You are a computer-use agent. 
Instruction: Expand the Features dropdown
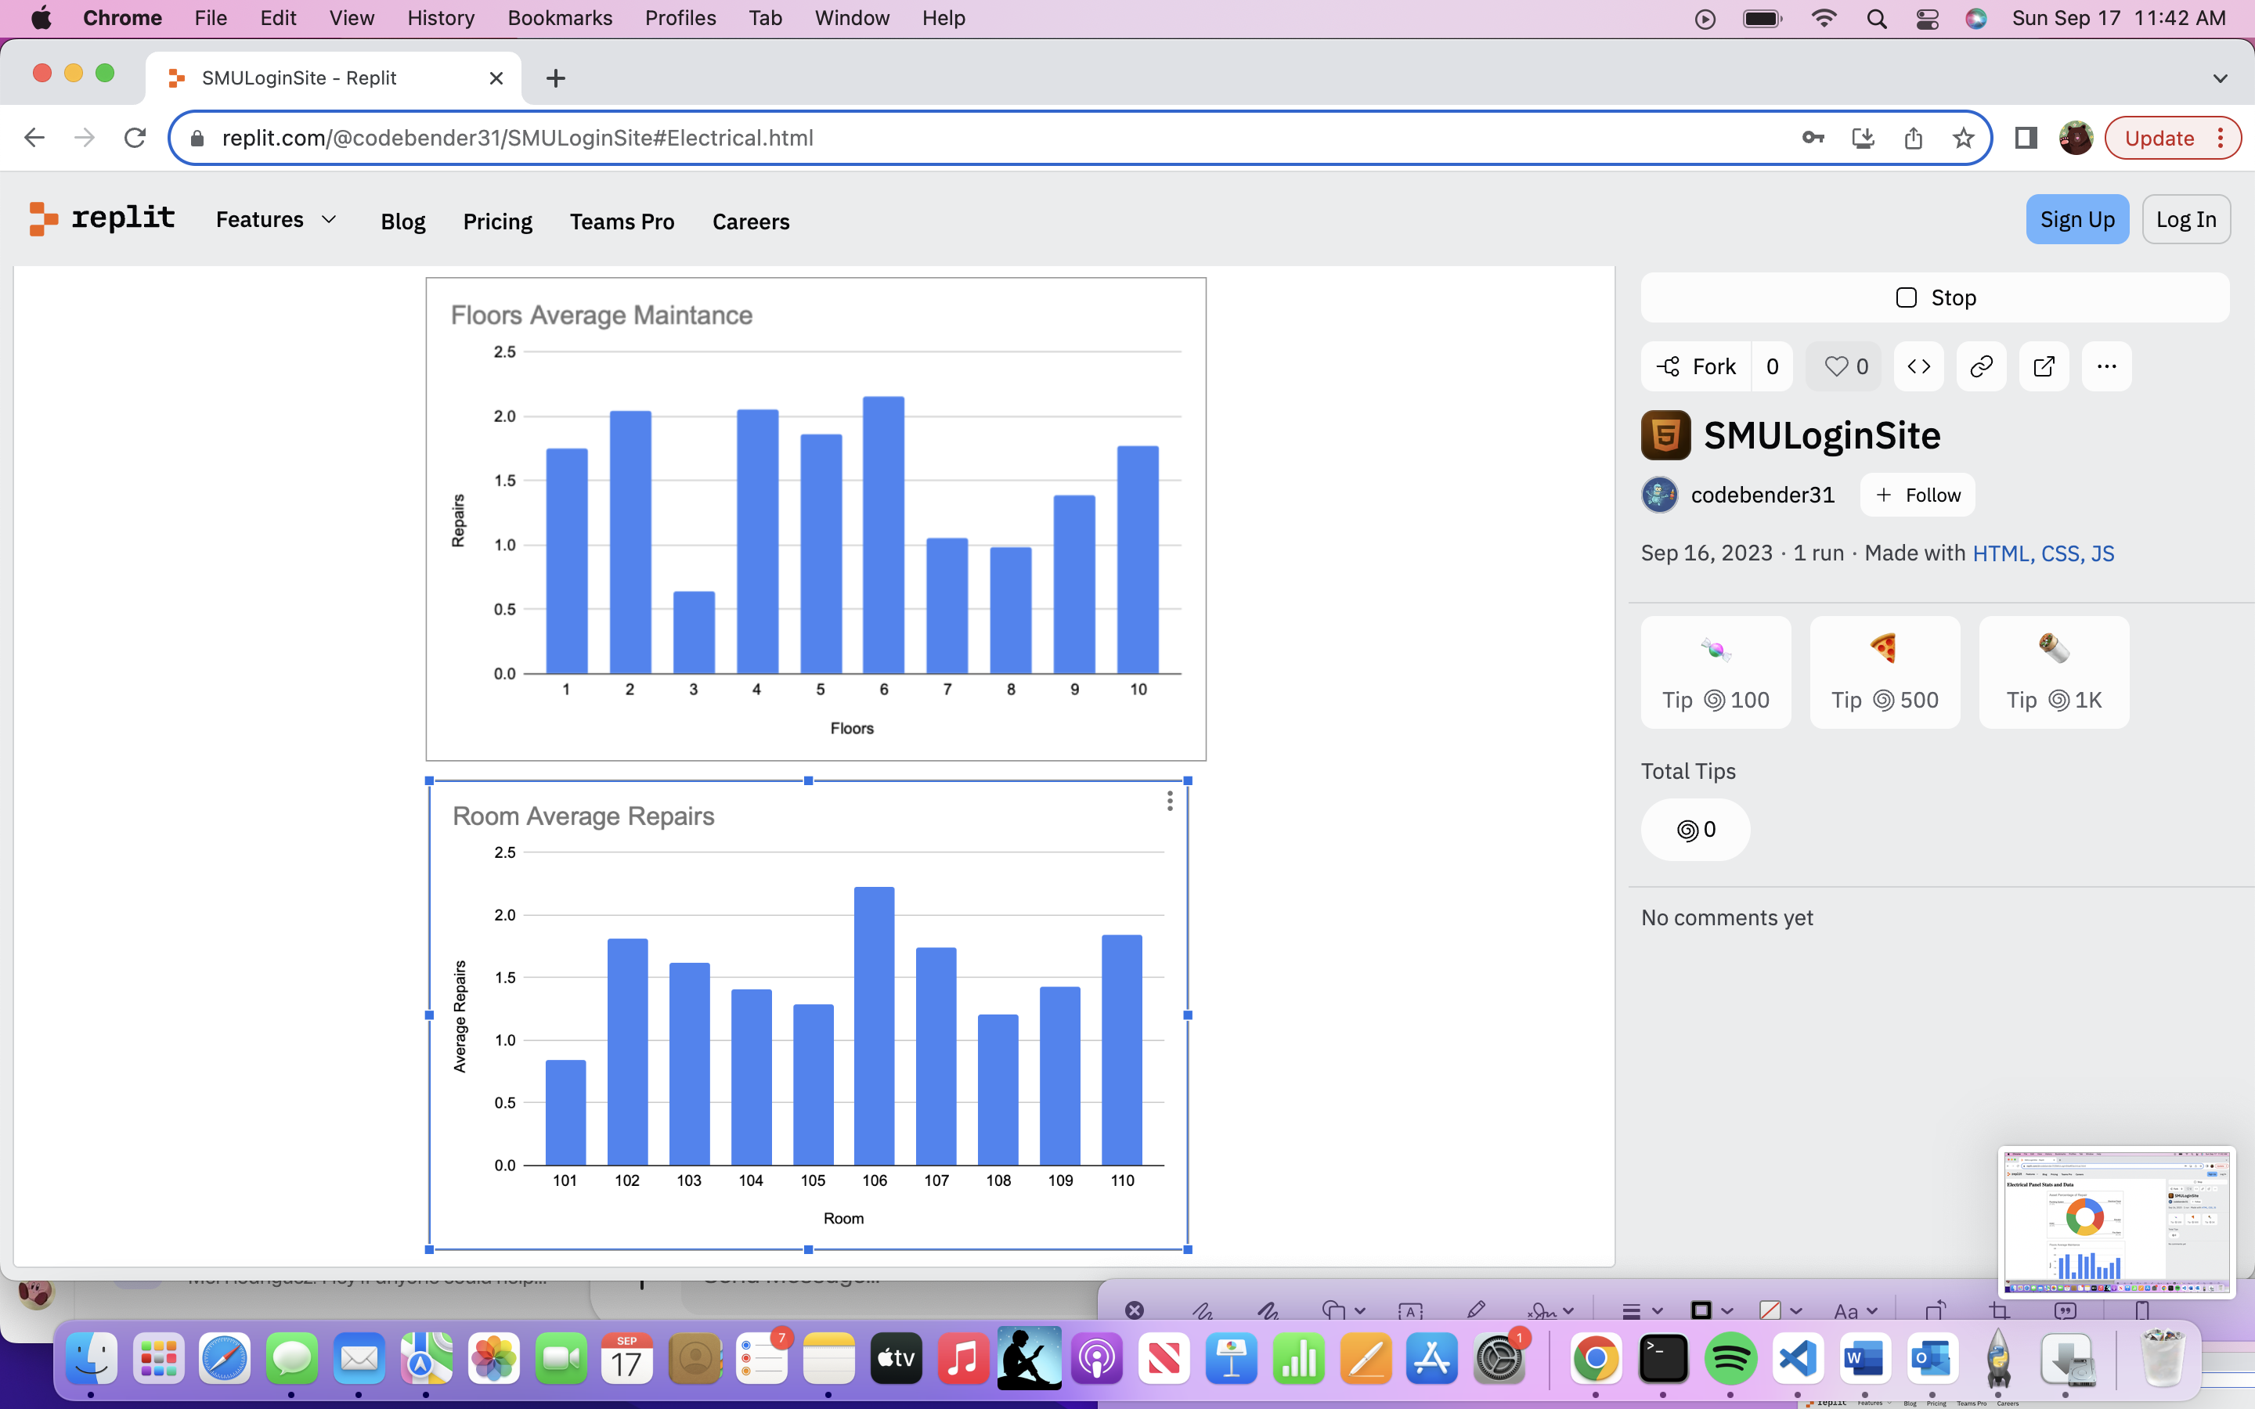click(x=276, y=220)
